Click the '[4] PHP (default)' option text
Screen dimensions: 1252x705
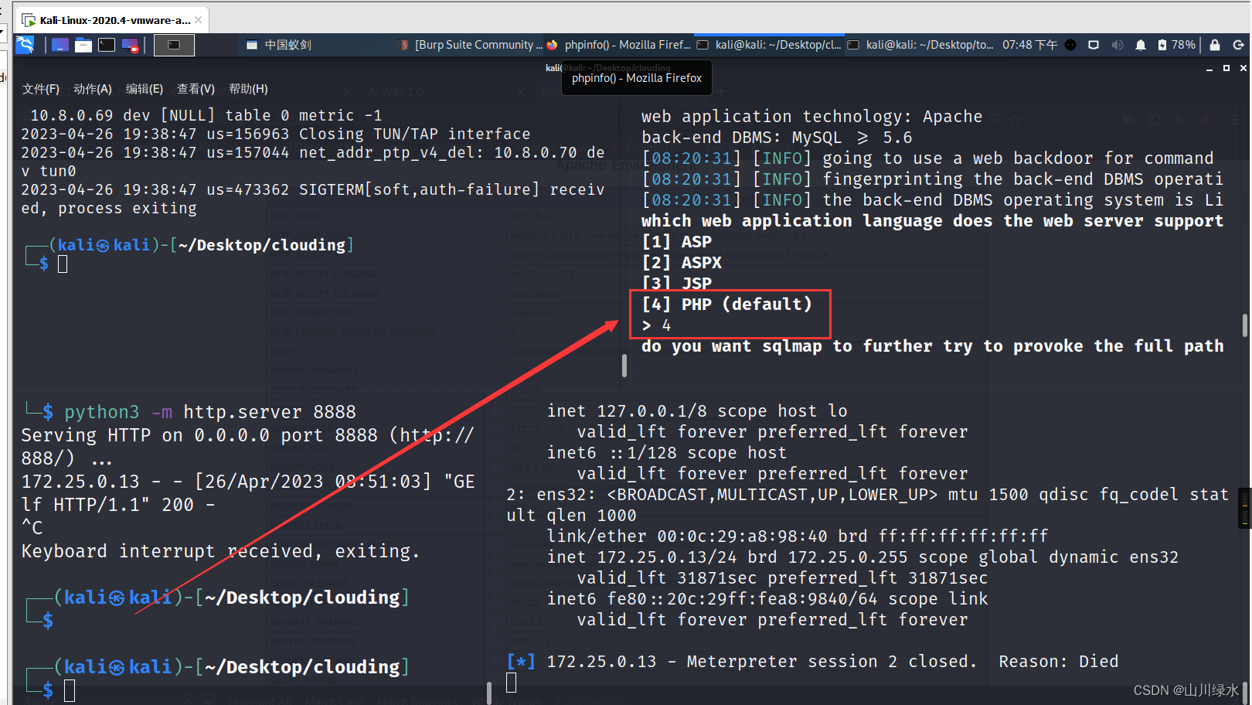(x=727, y=305)
